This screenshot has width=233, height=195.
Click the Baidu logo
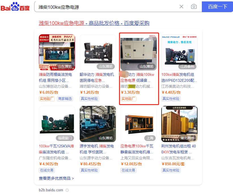click(x=15, y=7)
